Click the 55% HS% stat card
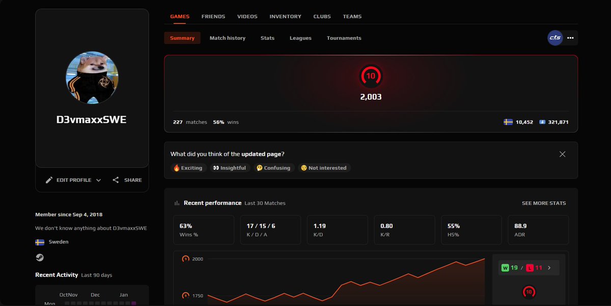The image size is (611, 306). pyautogui.click(x=471, y=230)
